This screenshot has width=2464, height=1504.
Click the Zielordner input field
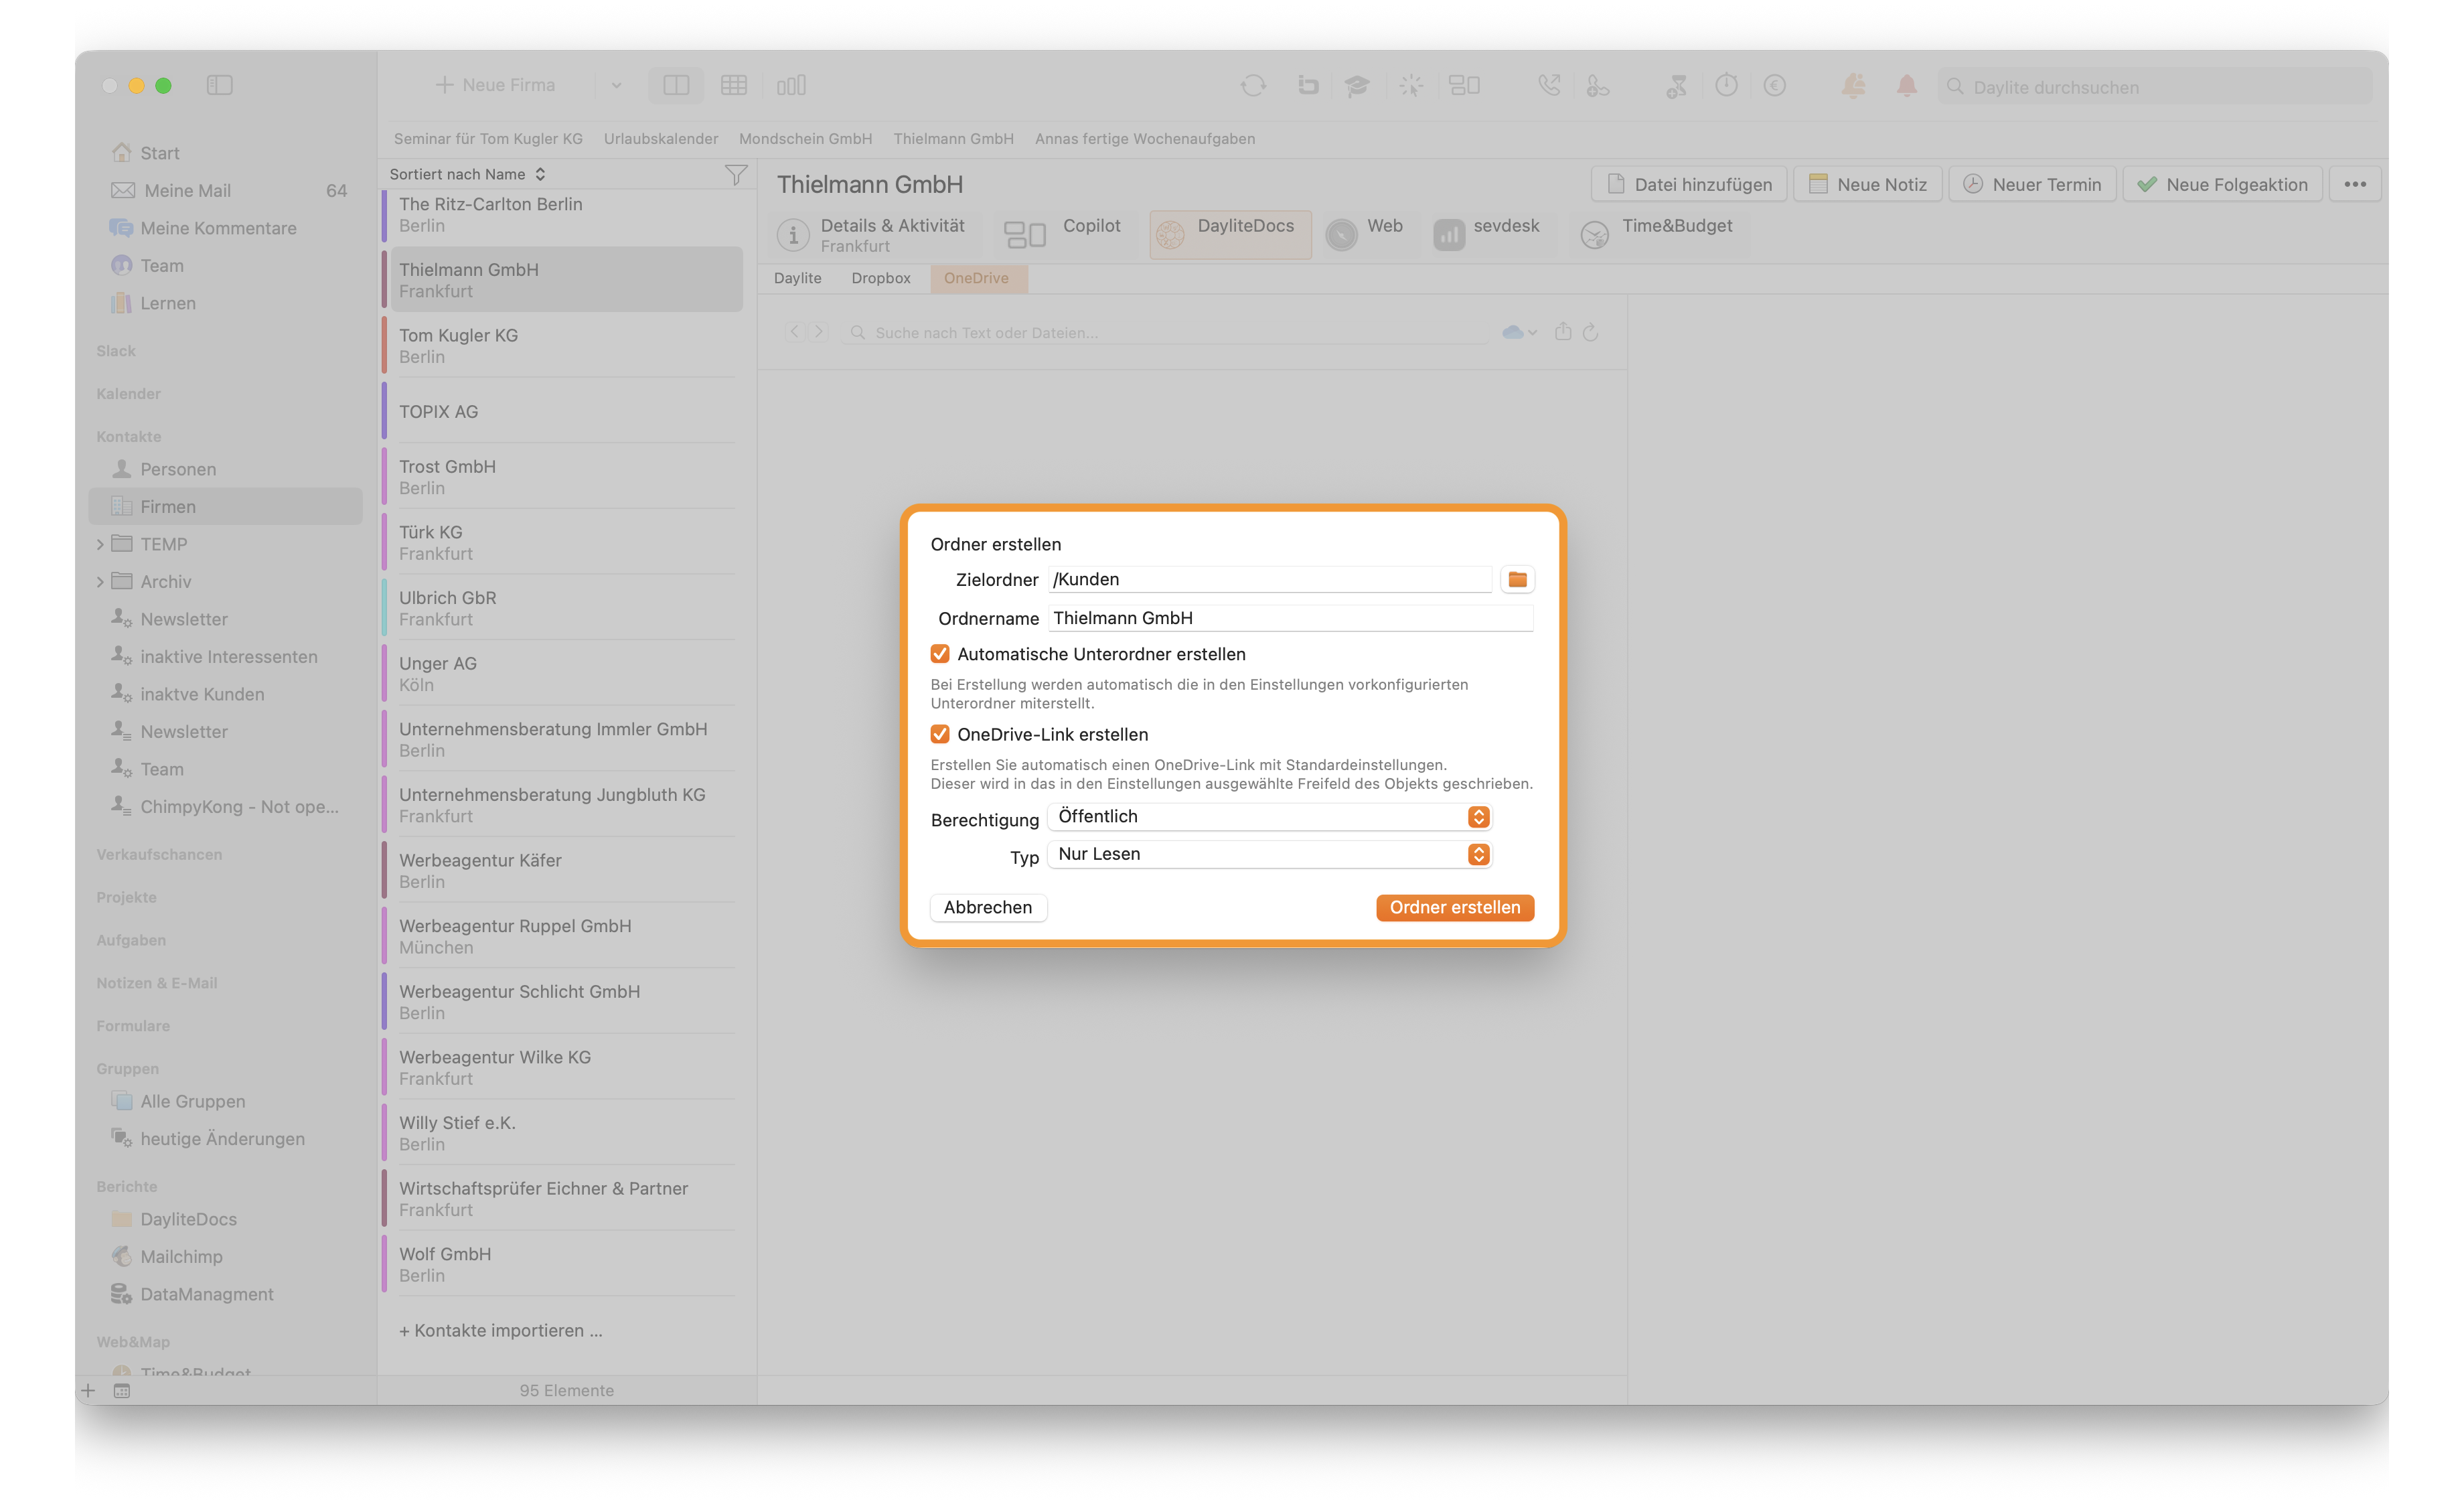[x=1269, y=579]
